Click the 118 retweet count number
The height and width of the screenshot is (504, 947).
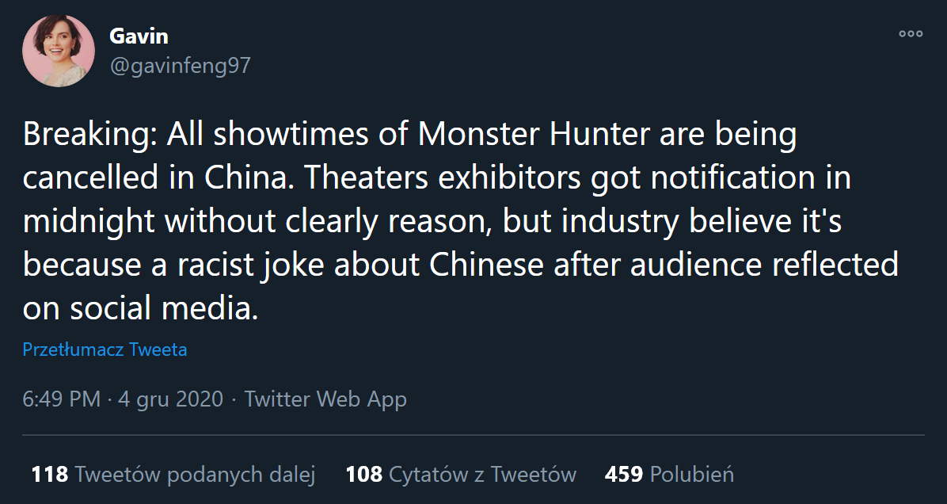(49, 475)
